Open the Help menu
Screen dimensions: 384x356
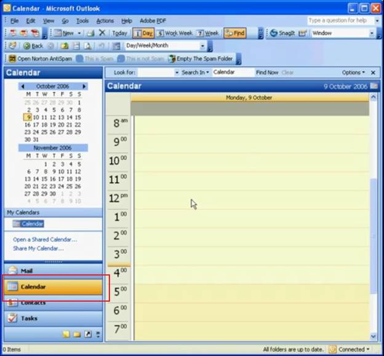[x=127, y=21]
